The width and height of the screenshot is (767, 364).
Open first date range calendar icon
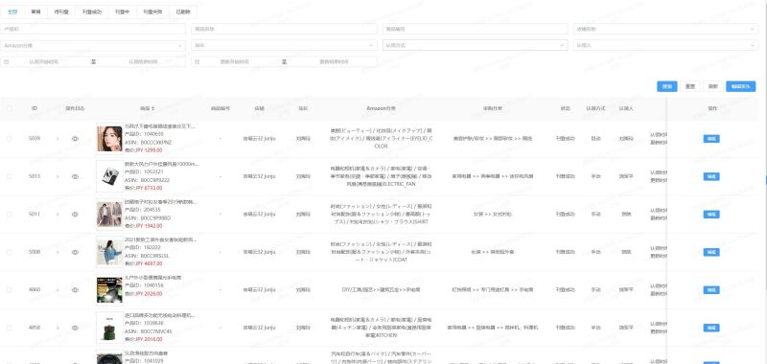coord(7,62)
